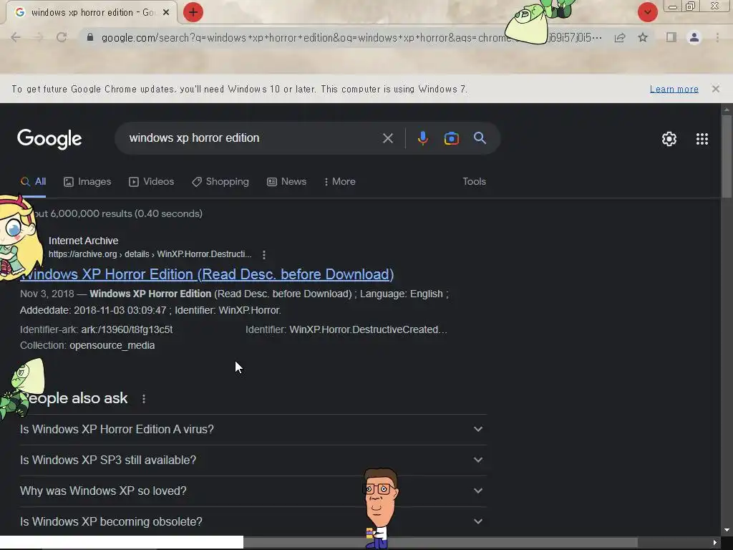Open the Chrome side panel
This screenshot has height=550, width=733.
tap(671, 37)
